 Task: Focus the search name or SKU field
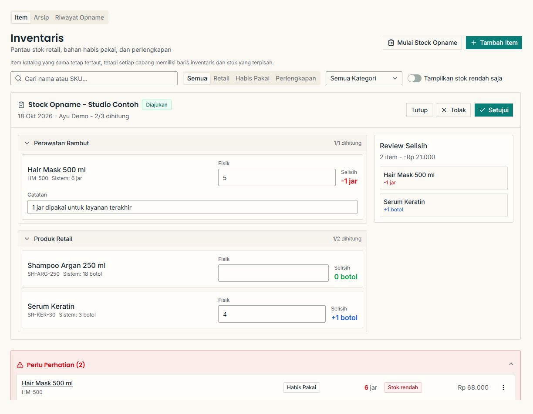click(94, 78)
